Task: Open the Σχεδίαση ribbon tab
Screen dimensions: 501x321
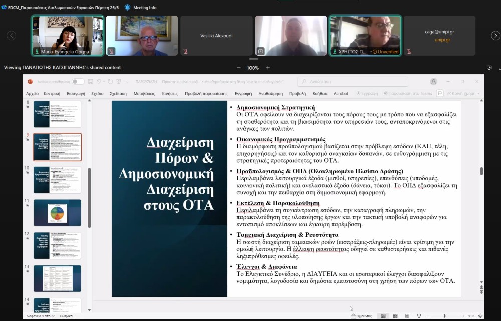Action: pos(118,93)
